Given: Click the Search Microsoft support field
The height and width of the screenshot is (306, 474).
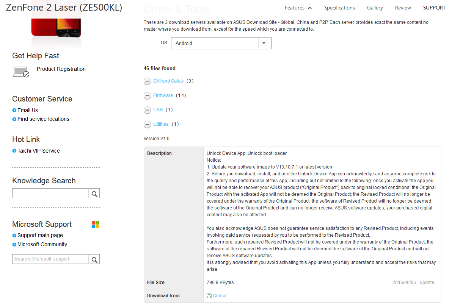Looking at the screenshot, I should pos(50,259).
